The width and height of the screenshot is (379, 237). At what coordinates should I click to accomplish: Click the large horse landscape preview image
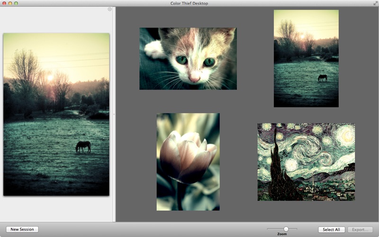(x=56, y=114)
